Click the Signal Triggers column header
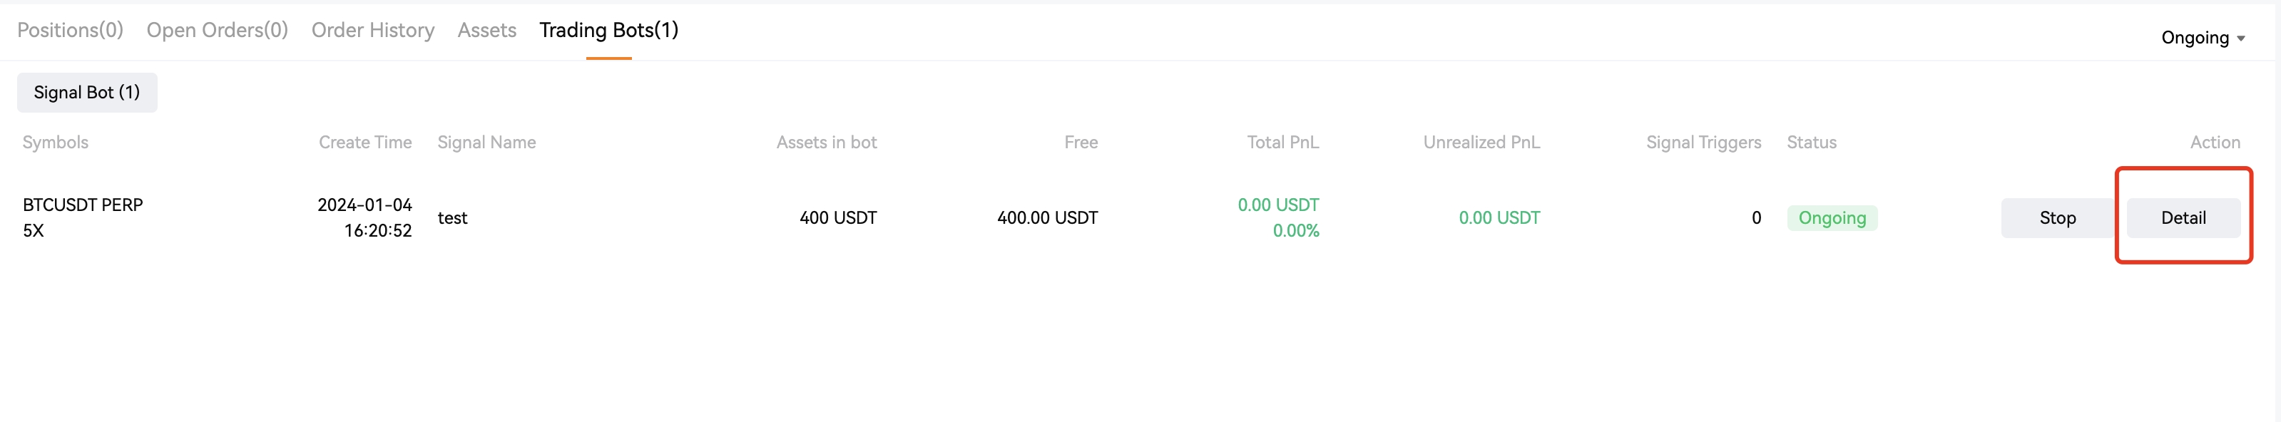 click(1703, 142)
